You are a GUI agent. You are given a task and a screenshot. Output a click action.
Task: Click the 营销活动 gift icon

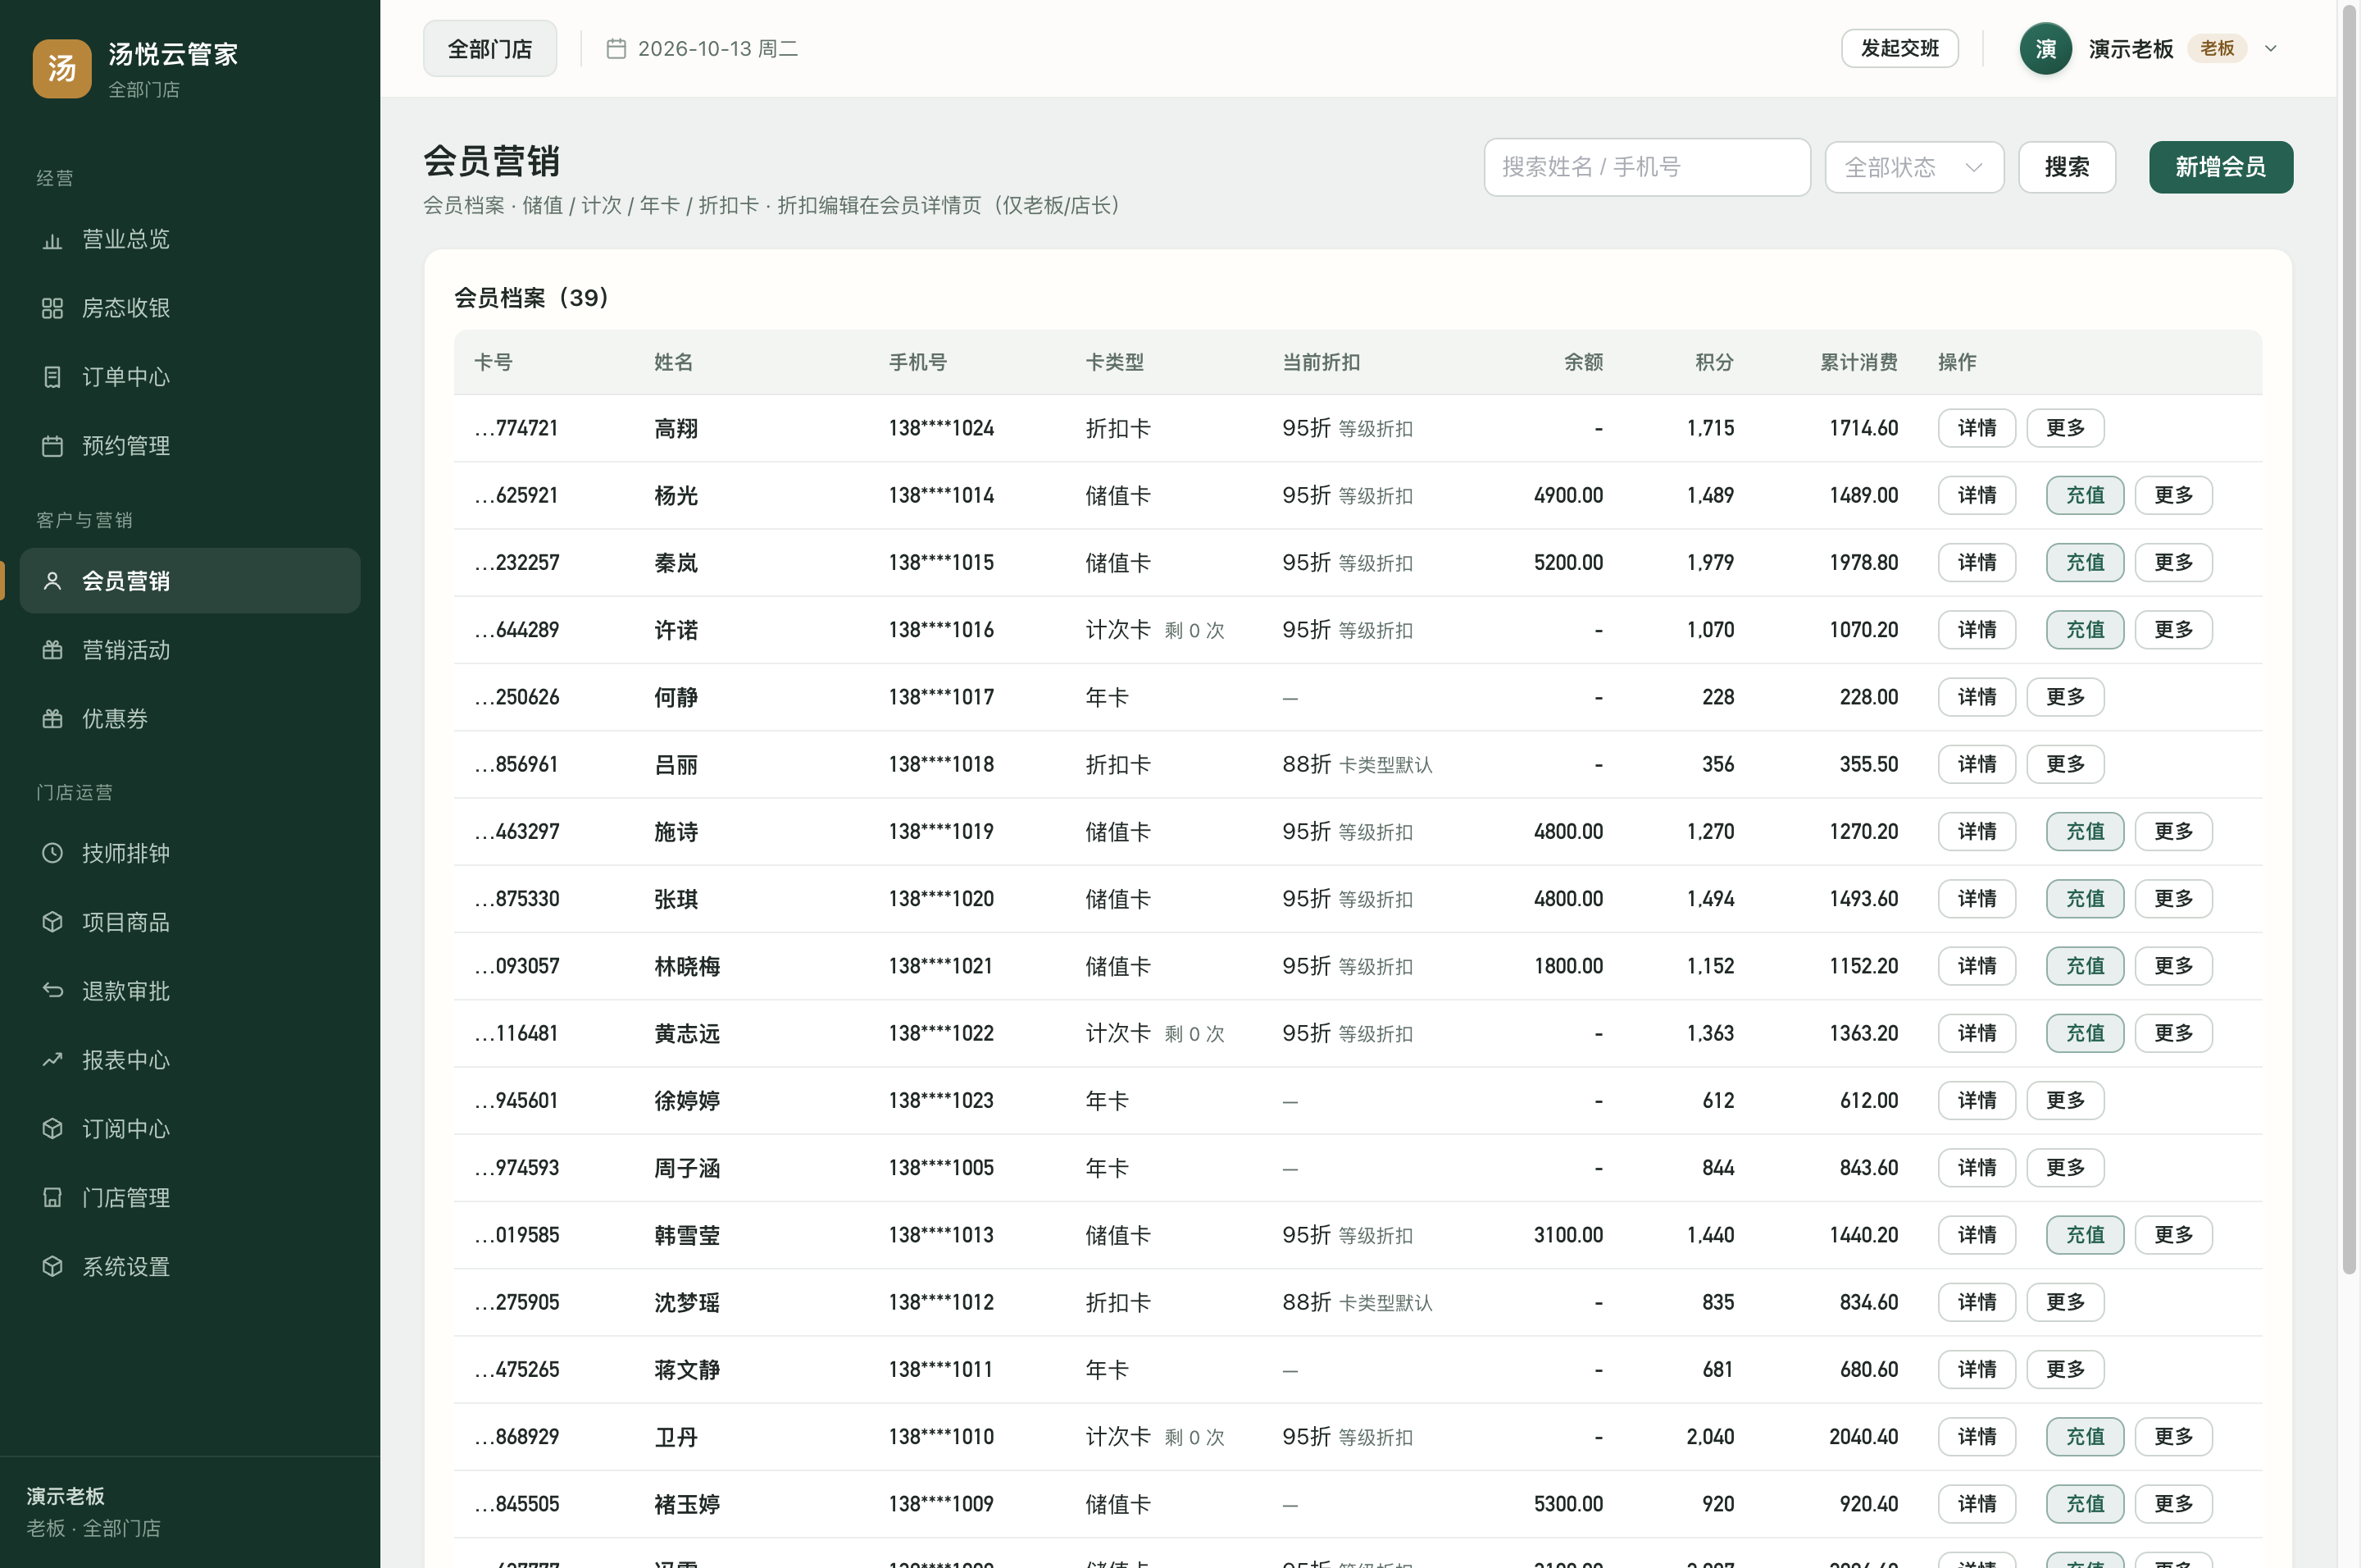[52, 650]
